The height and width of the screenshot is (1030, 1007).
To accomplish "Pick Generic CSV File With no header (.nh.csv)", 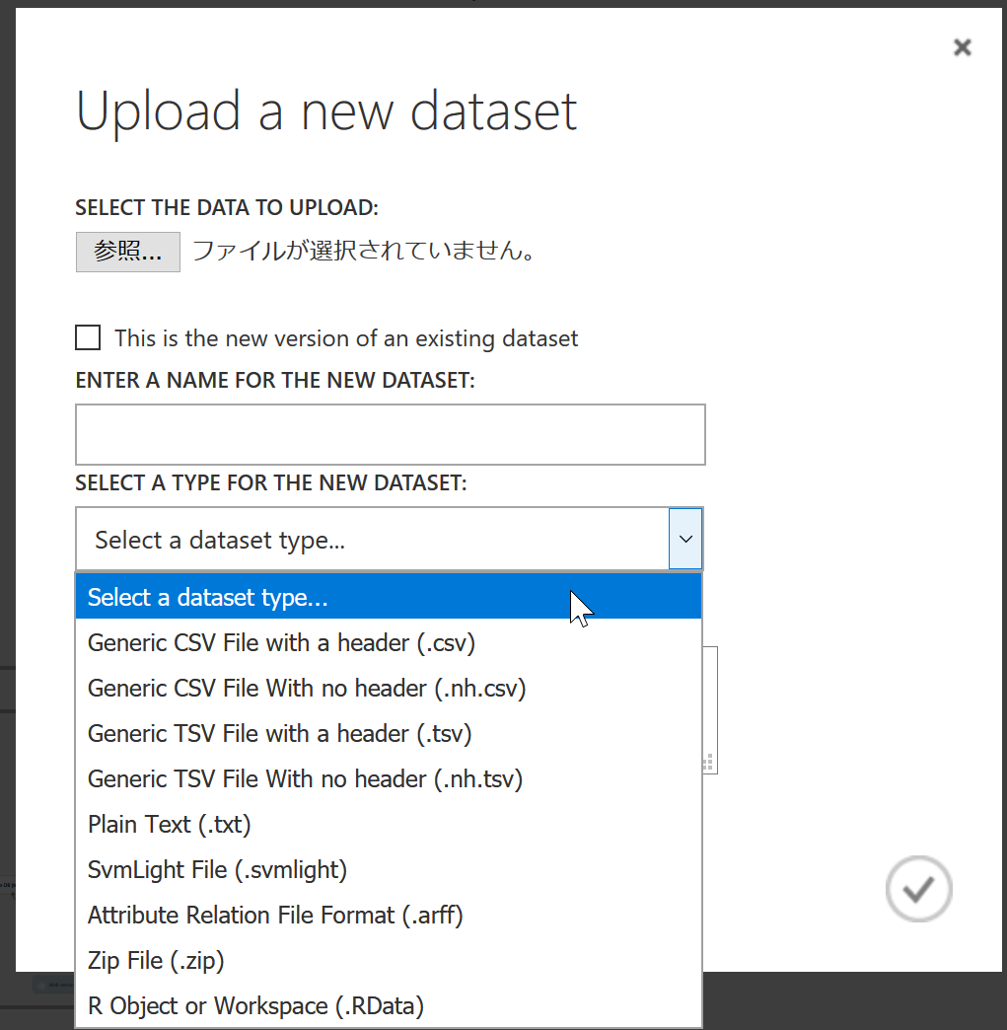I will [307, 689].
